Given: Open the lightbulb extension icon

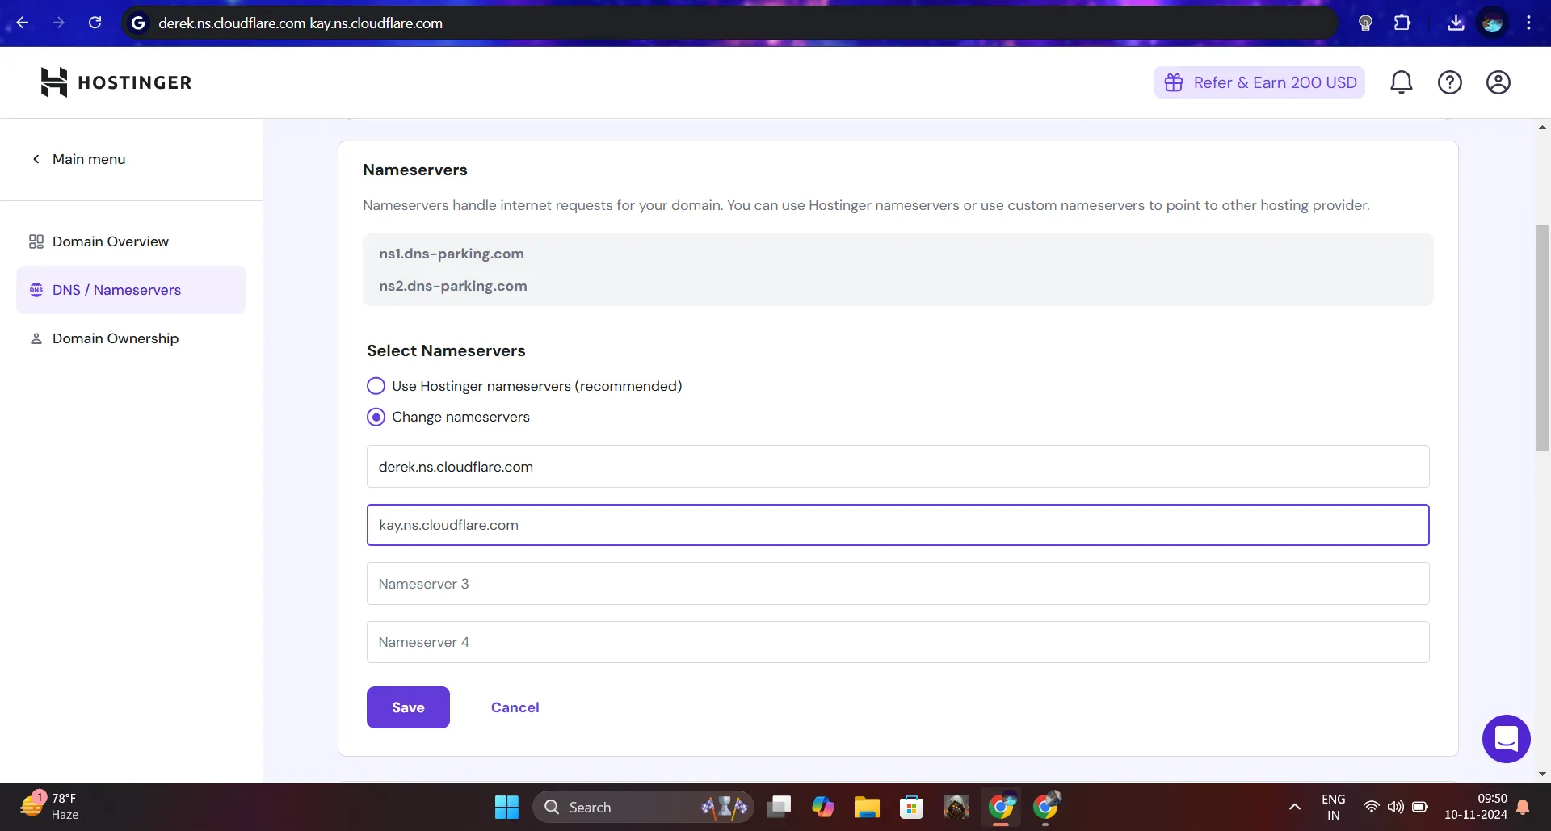Looking at the screenshot, I should point(1365,23).
